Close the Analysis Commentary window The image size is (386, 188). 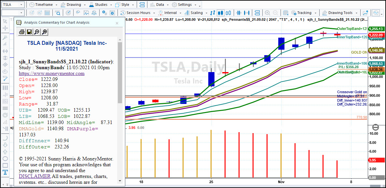(117, 23)
